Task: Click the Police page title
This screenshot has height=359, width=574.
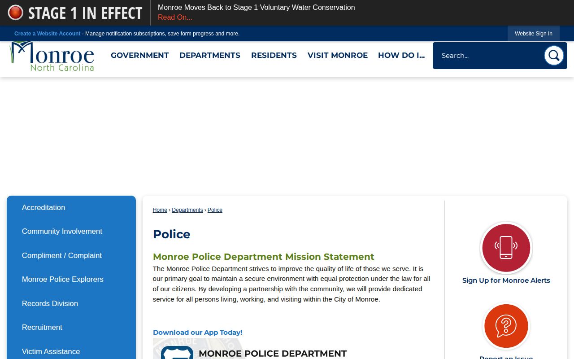Action: 171,234
